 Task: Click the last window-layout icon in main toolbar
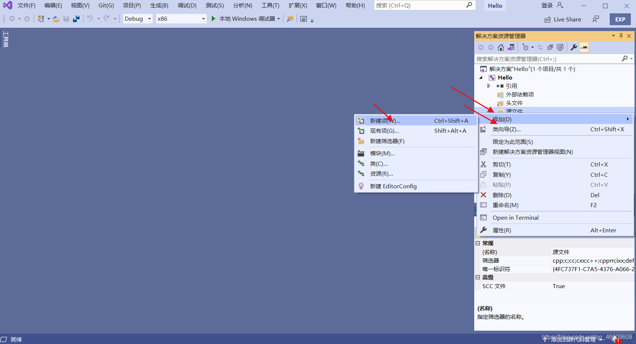tap(304, 19)
